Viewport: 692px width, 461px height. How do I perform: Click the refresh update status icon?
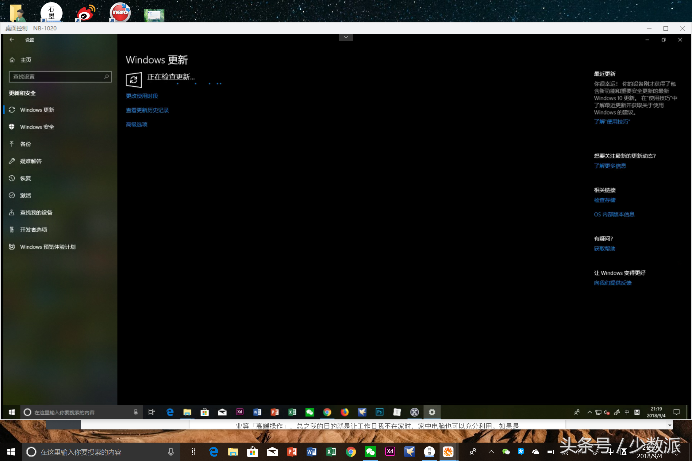[x=134, y=80]
